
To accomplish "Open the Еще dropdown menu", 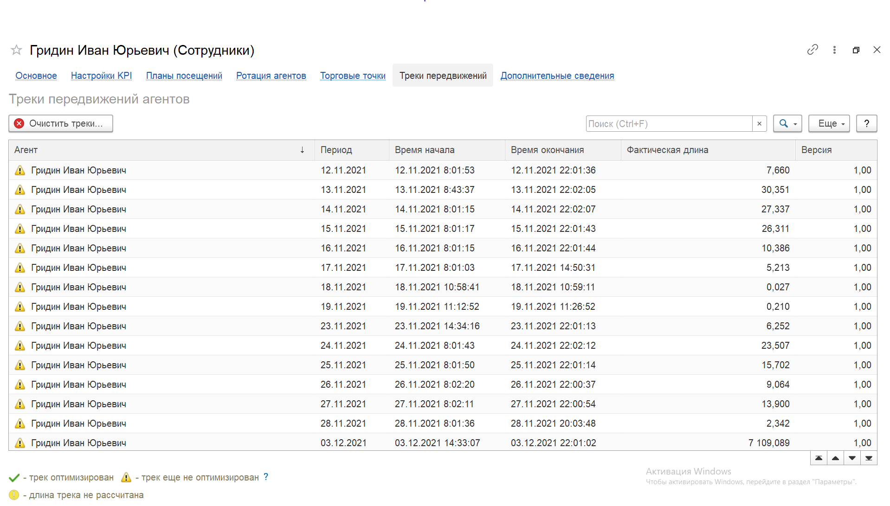I will pos(829,124).
